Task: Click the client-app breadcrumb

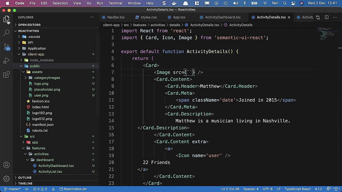Action: [111, 25]
